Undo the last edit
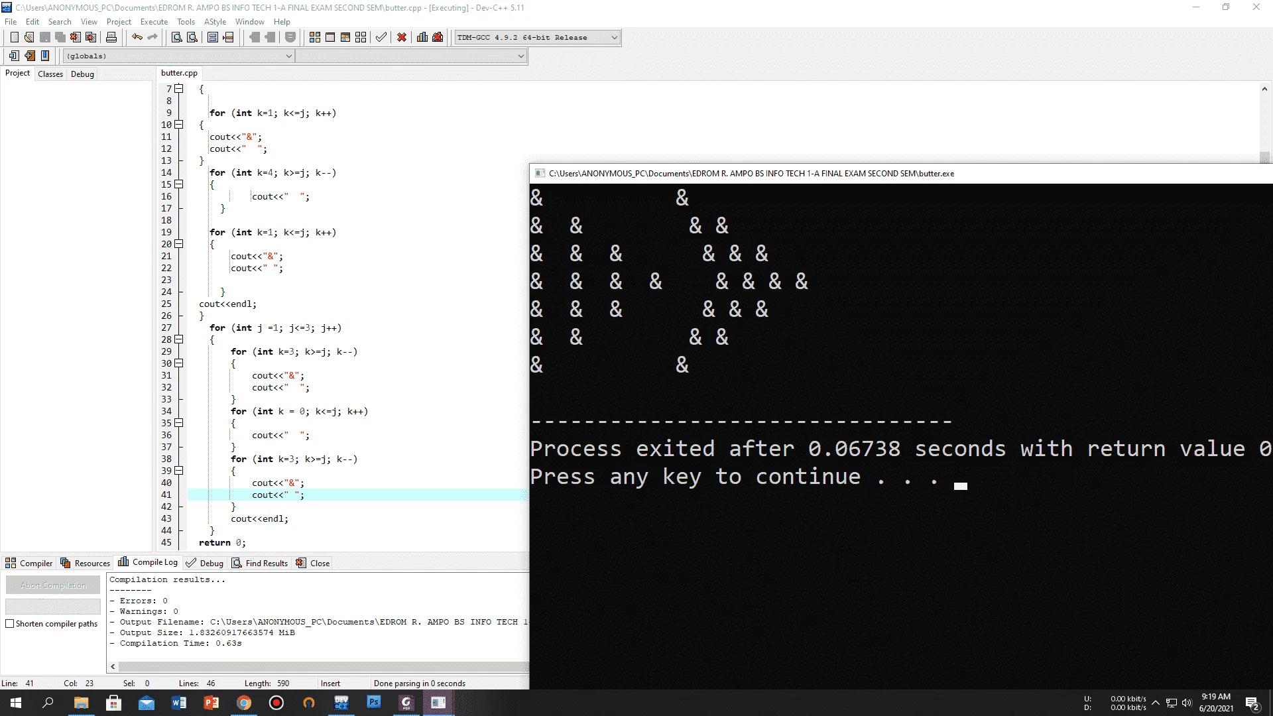This screenshot has width=1273, height=716. [137, 37]
